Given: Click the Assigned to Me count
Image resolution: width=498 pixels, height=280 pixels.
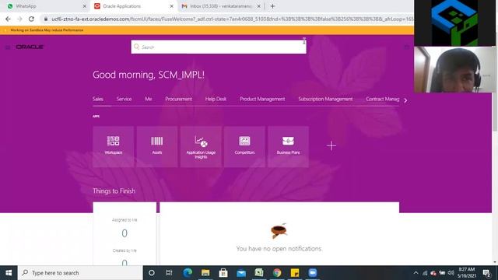Looking at the screenshot, I should (x=124, y=233).
